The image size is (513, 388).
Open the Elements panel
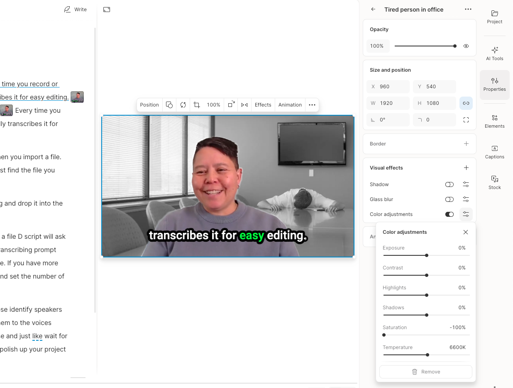(494, 121)
